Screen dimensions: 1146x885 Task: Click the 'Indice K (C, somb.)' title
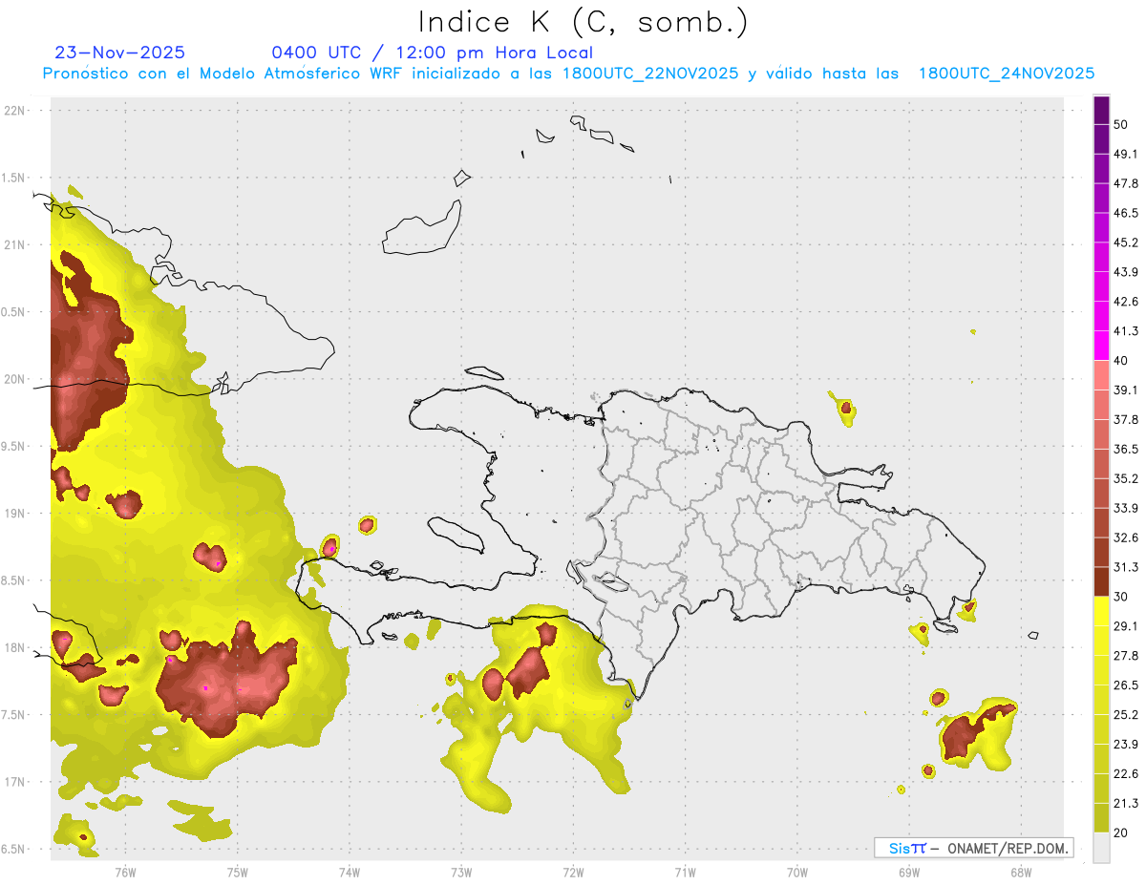(584, 22)
